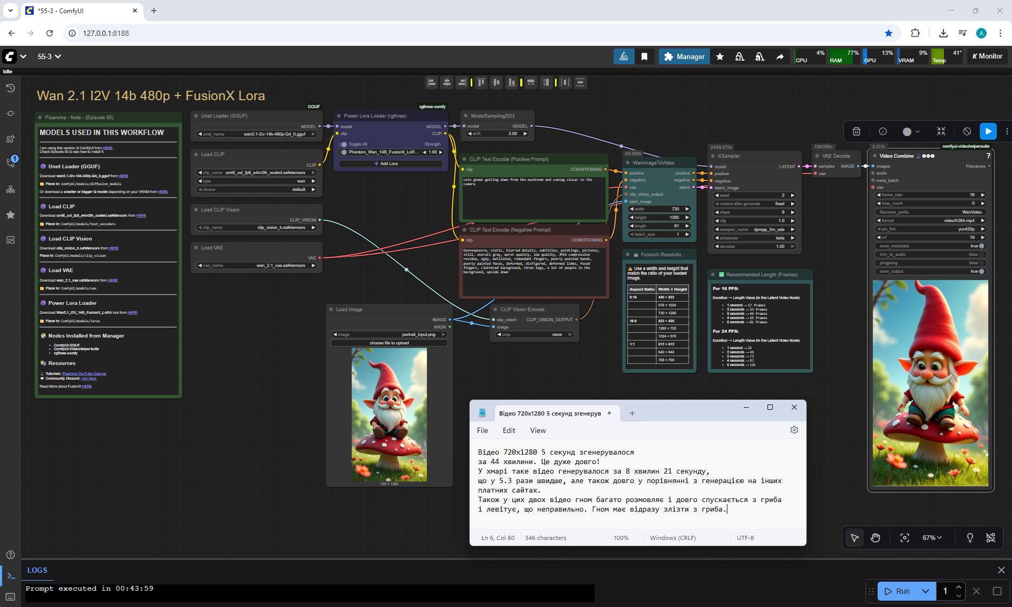Image resolution: width=1012 pixels, height=607 pixels.
Task: Click the fit view icon
Action: tap(904, 537)
